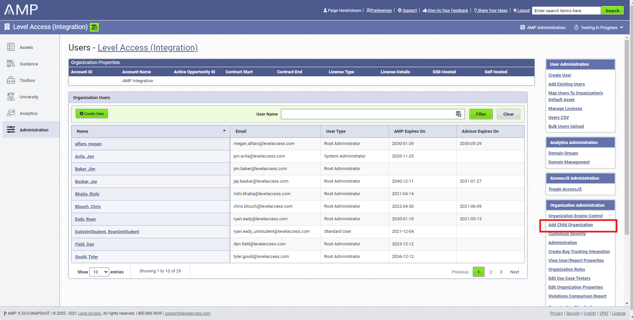Click the Administration sliders icon

coord(11,129)
